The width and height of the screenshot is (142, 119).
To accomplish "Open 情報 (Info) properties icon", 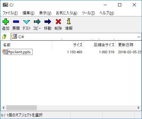I will [x=69, y=21].
